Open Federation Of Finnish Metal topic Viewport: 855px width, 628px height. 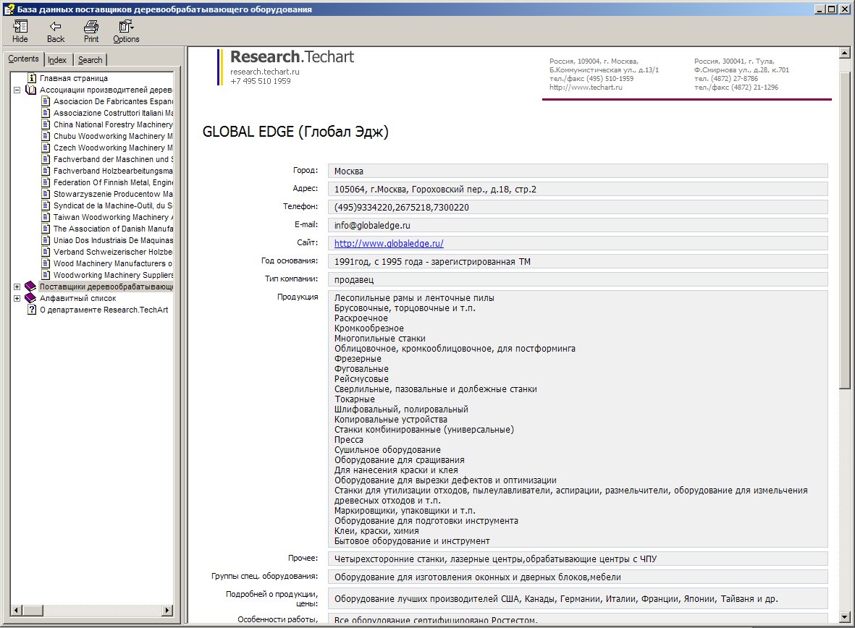point(113,182)
